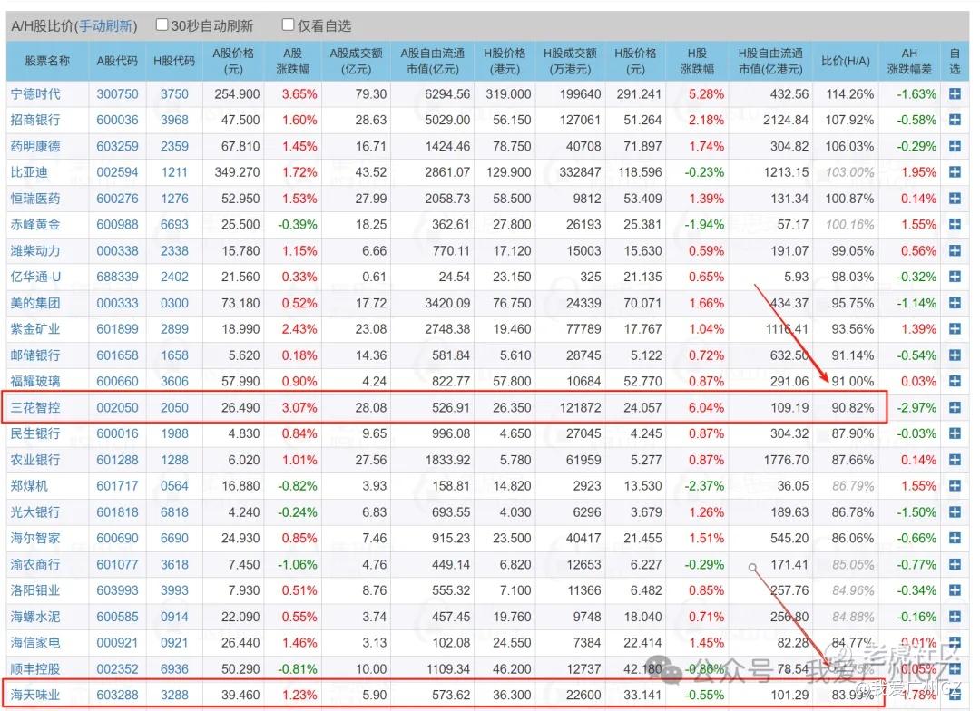The height and width of the screenshot is (711, 980).
Task: Sort by the A股代码 column header
Action: pos(117,62)
